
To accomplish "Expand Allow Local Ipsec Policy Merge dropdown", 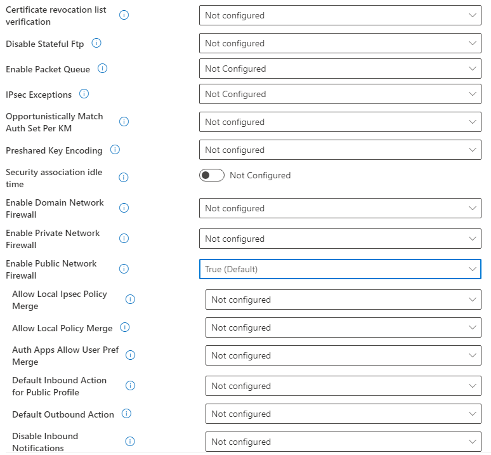I will 343,300.
